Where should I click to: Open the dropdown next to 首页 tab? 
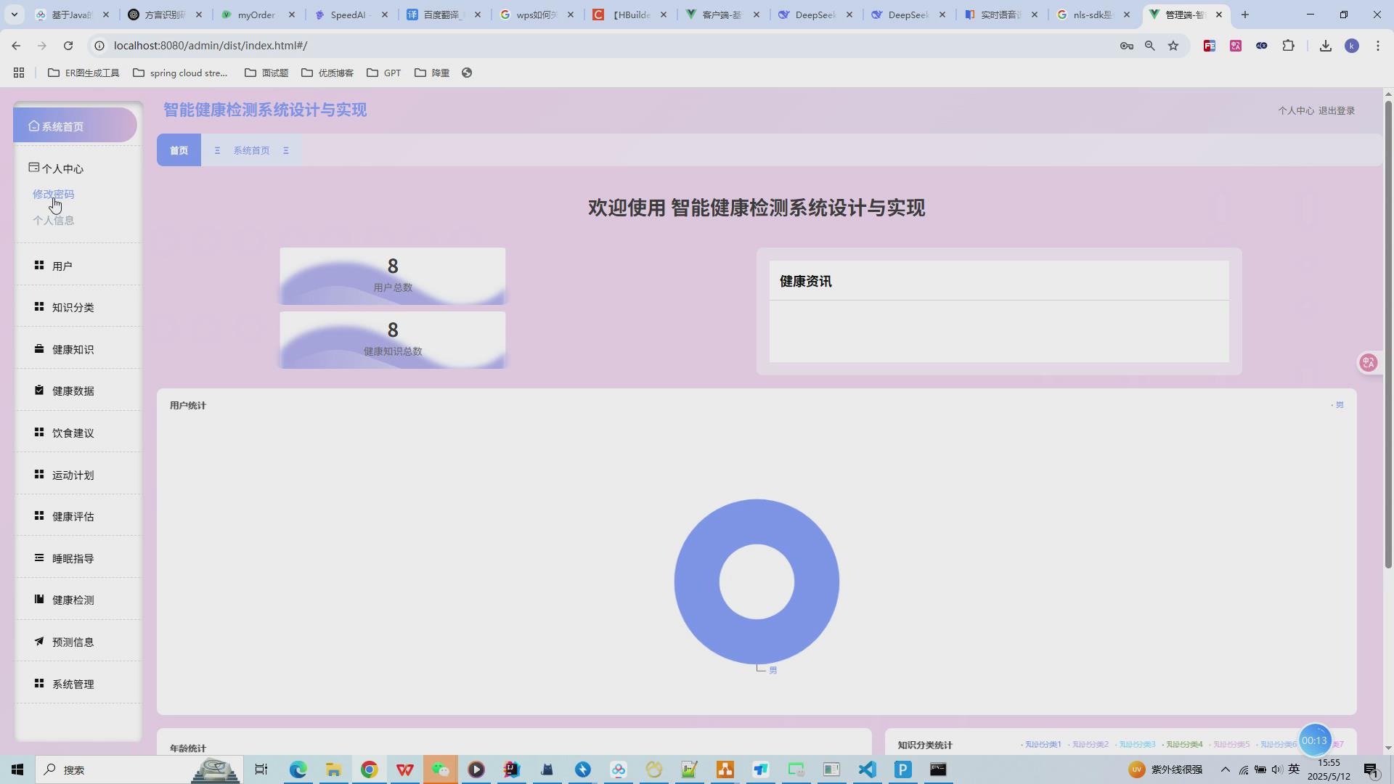[x=217, y=150]
